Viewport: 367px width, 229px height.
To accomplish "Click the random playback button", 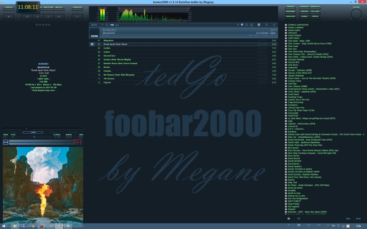I will [77, 16].
